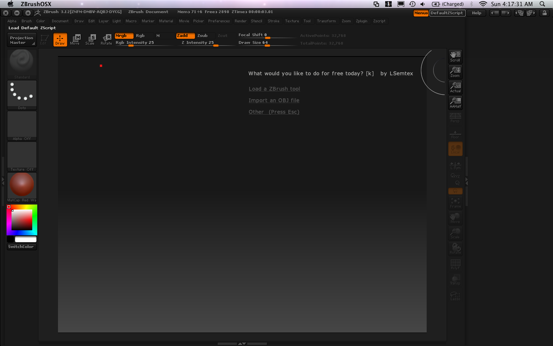Image resolution: width=553 pixels, height=346 pixels.
Task: Toggle Rgb color mode
Action: tap(140, 35)
